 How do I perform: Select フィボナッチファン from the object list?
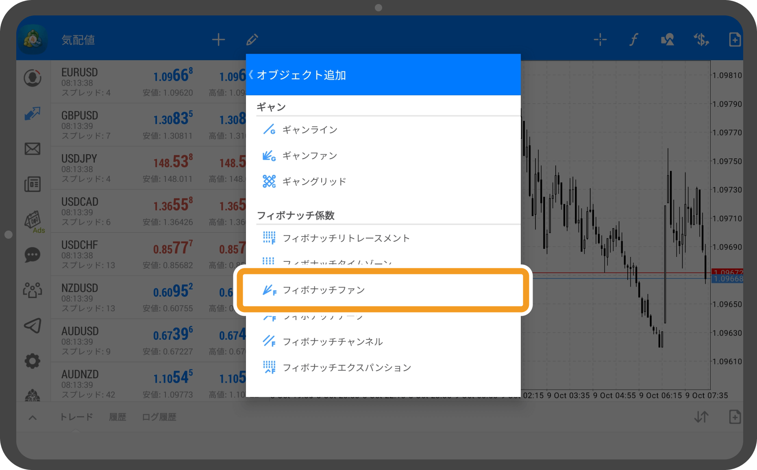click(382, 290)
